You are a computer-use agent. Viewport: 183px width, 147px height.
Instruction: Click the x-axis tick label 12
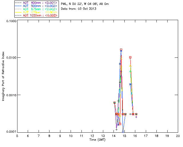pos(92,136)
